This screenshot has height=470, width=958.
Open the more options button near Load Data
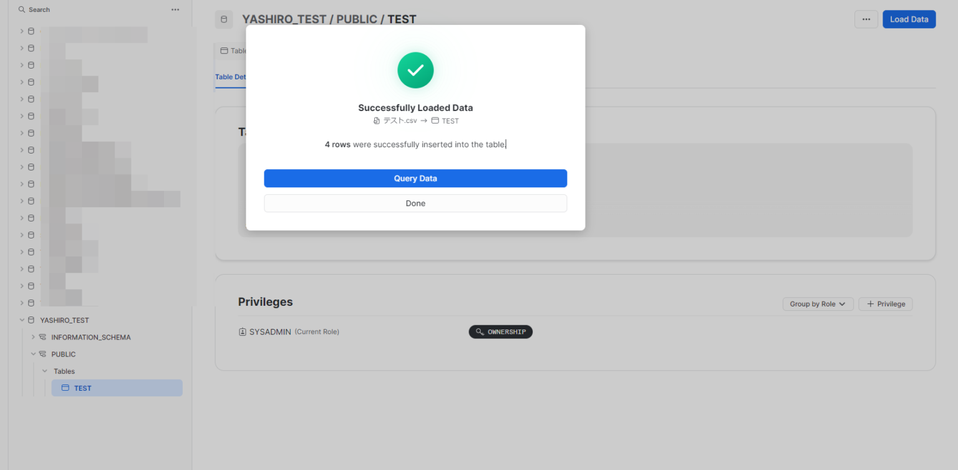point(866,19)
